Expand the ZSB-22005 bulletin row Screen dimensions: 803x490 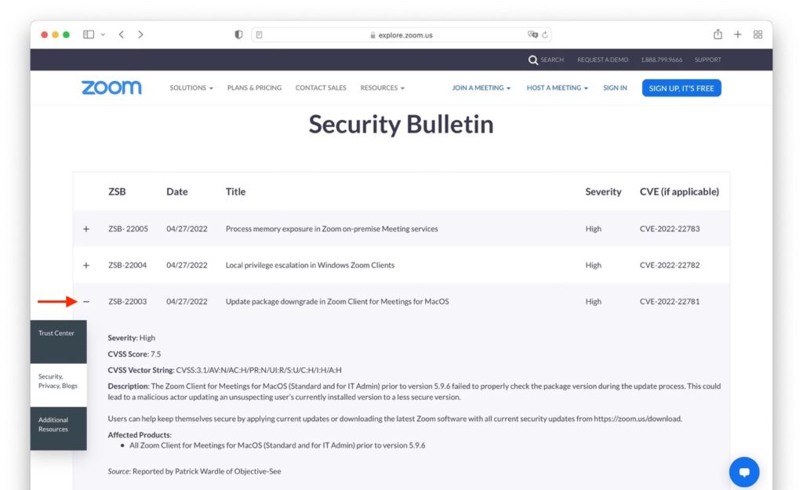tap(86, 229)
